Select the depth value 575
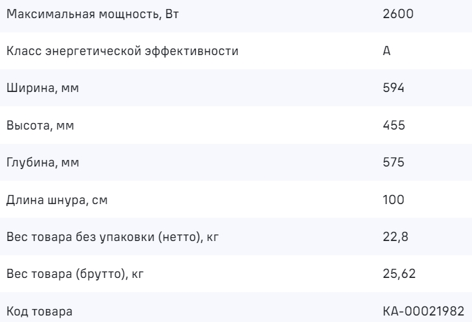Screen dimensions: 472x322 pos(393,162)
